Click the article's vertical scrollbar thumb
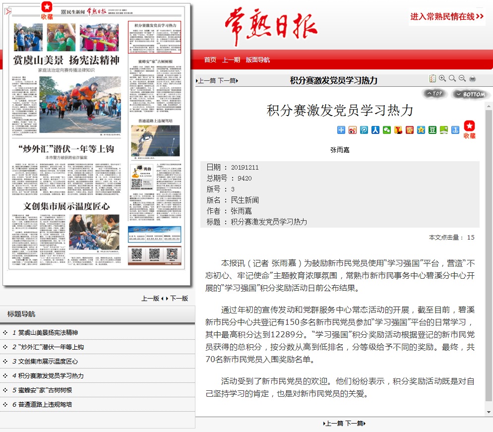Viewport: 493px width, 432px height. point(488,255)
